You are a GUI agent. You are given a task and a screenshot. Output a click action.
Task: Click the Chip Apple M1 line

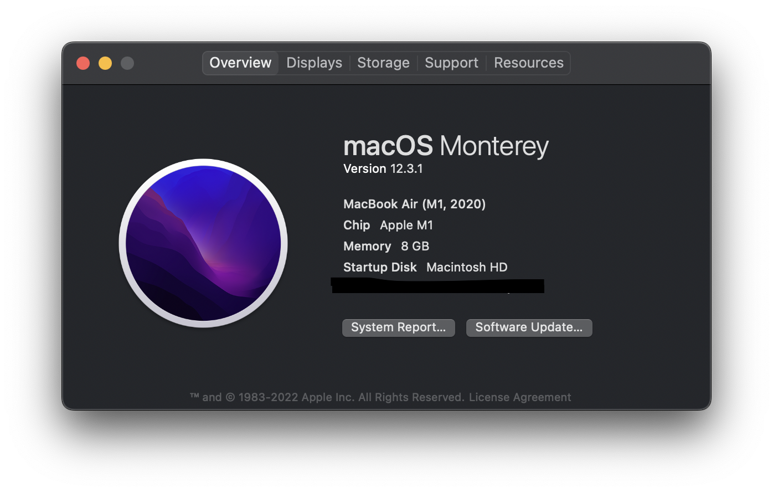point(388,225)
